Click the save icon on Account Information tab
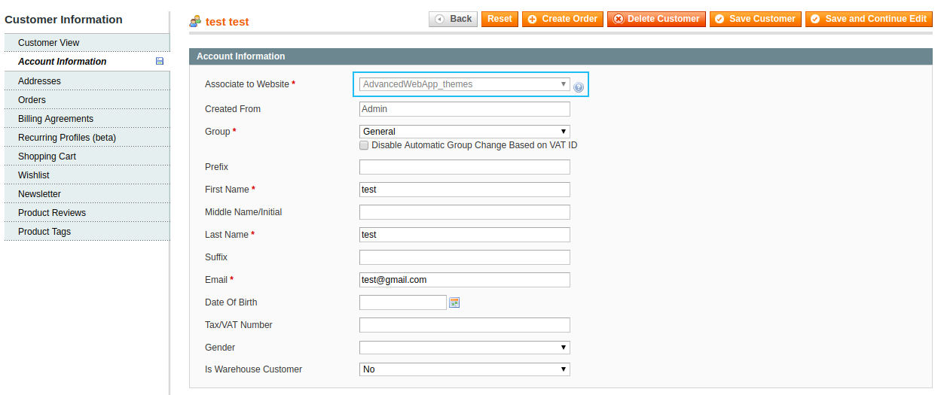This screenshot has height=395, width=944. pos(160,62)
